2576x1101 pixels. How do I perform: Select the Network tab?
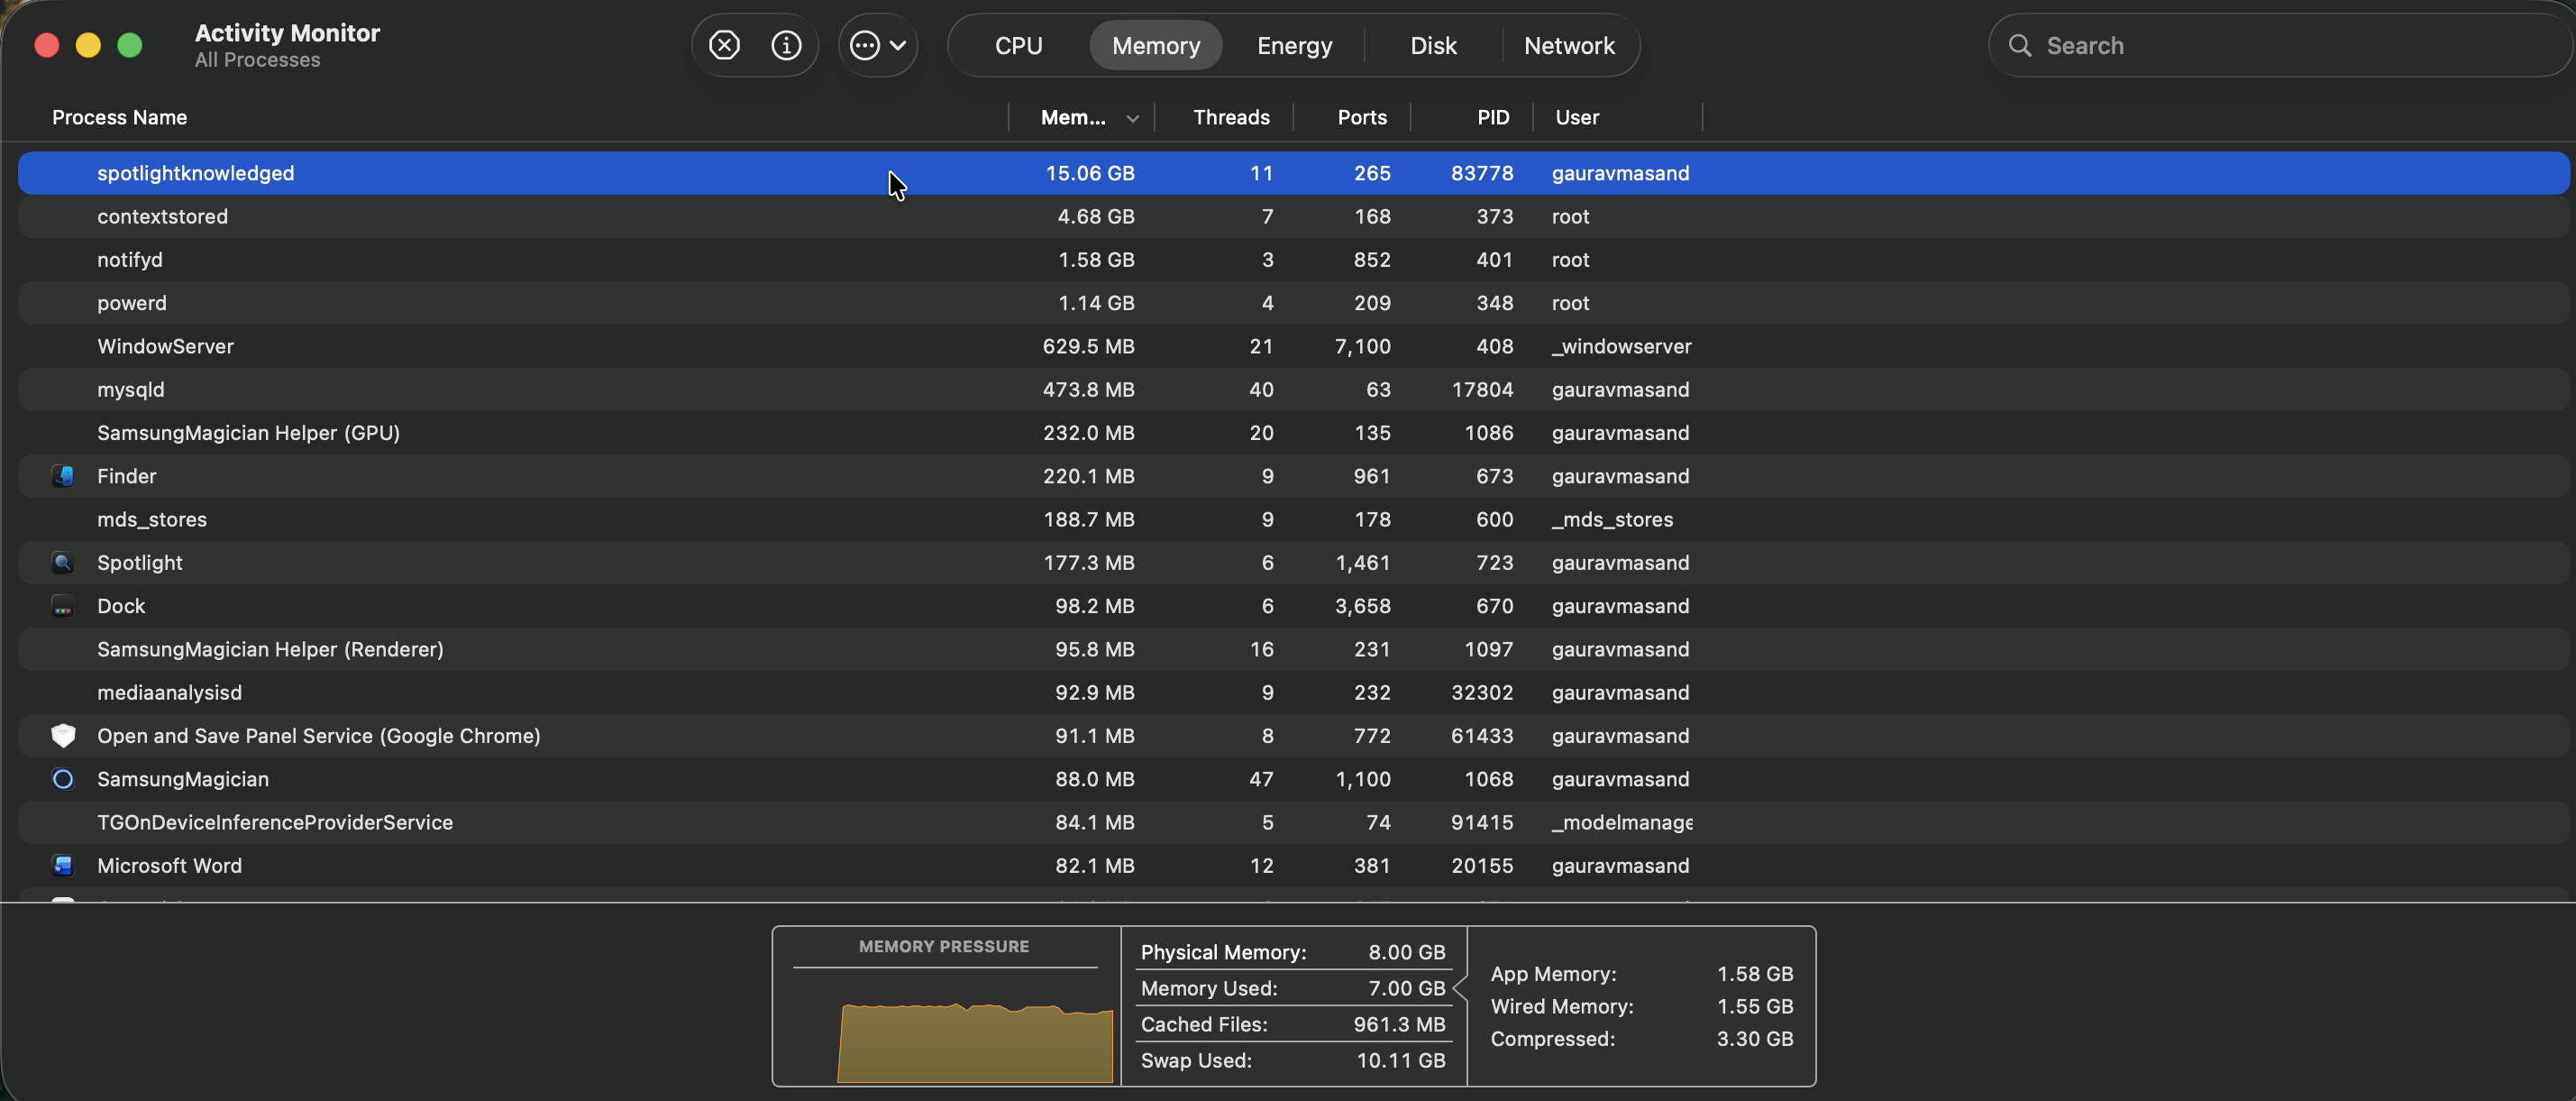[x=1568, y=45]
